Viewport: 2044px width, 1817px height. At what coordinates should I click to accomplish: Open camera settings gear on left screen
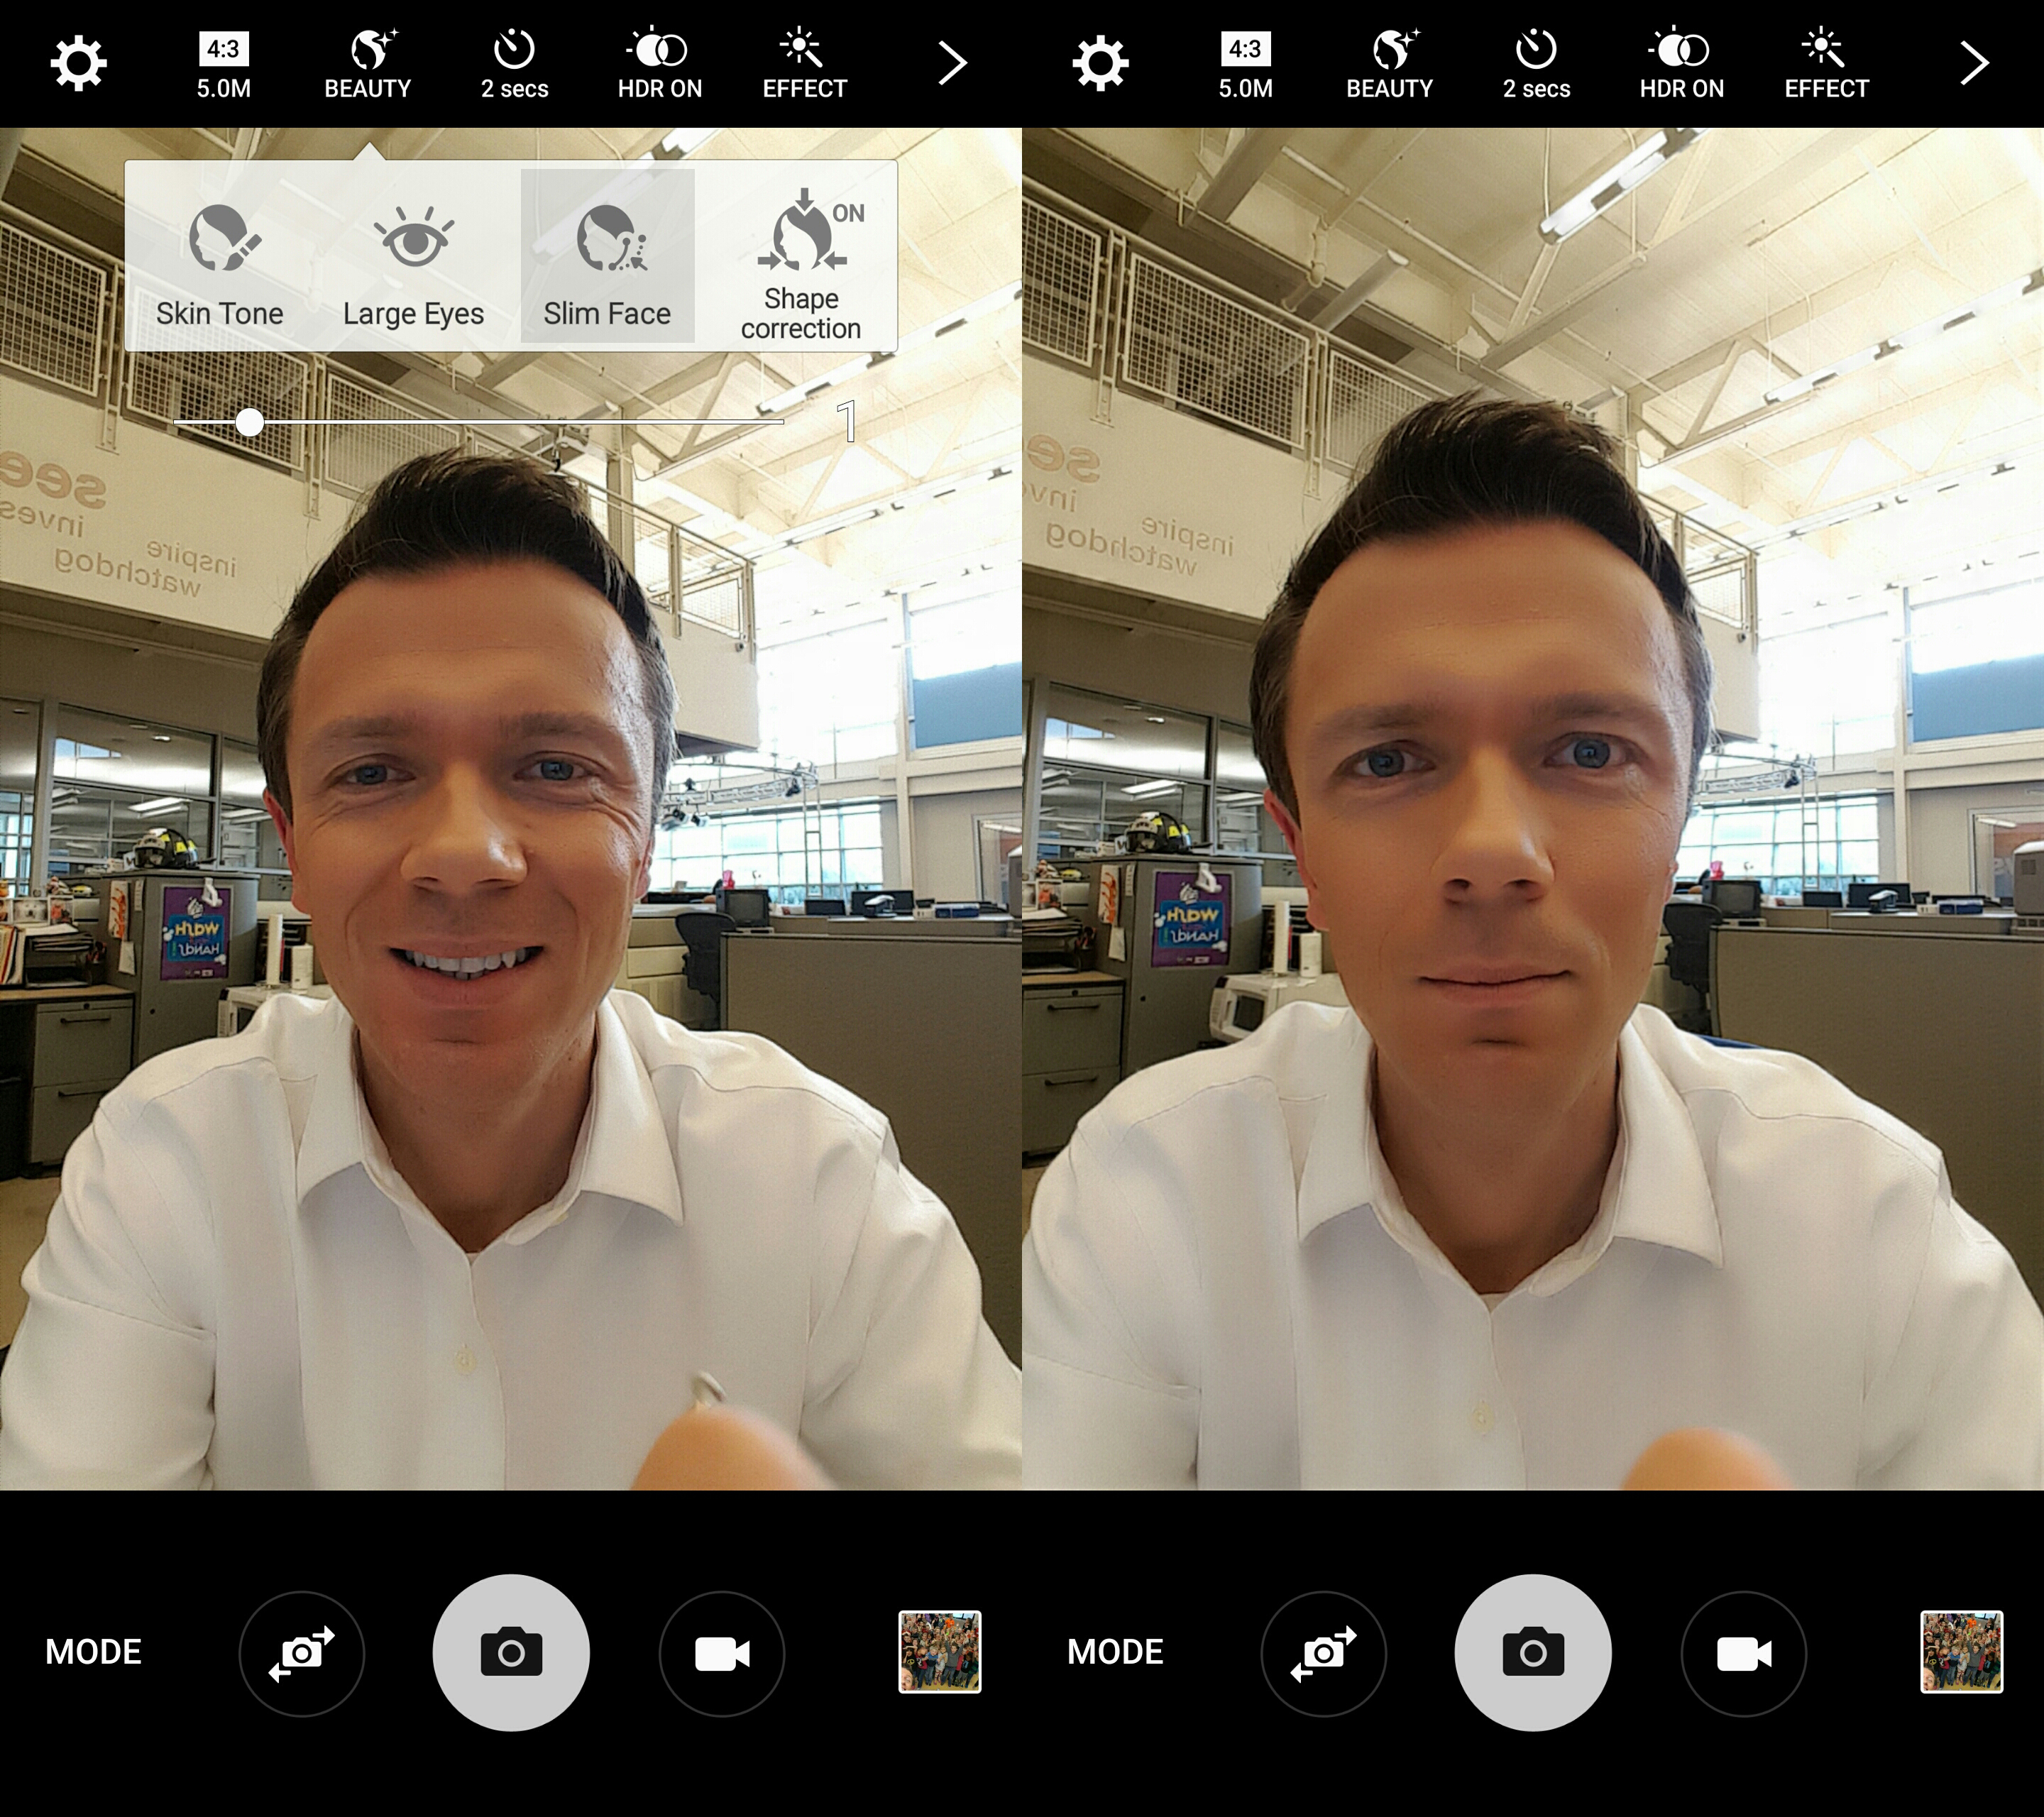pyautogui.click(x=78, y=64)
